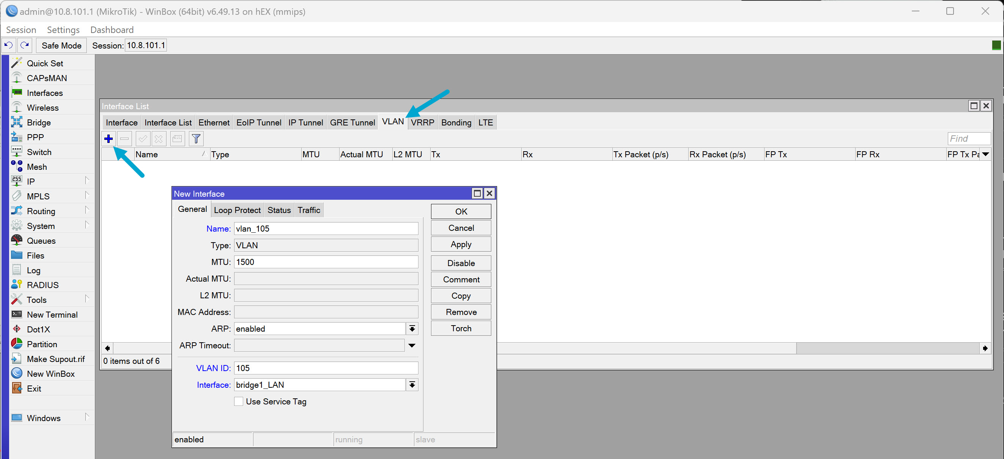Open Torch for the new interface
Viewport: 1004px width, 459px height.
click(x=461, y=328)
